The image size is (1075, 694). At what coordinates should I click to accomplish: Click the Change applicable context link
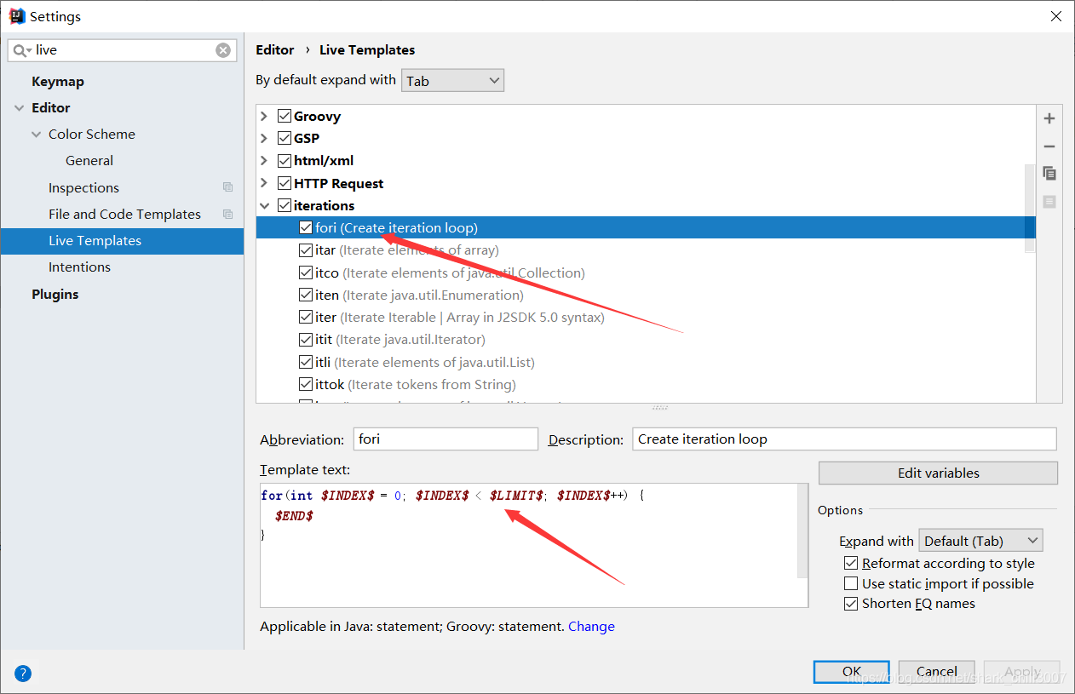tap(591, 627)
